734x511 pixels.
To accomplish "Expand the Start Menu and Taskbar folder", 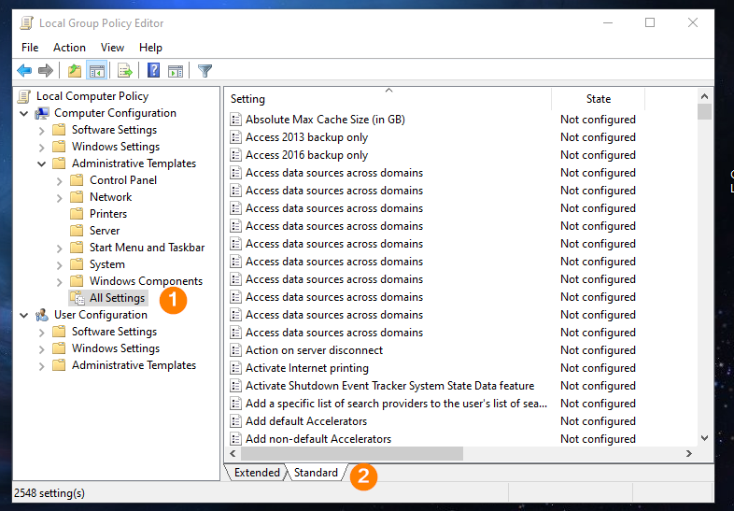I will [60, 248].
